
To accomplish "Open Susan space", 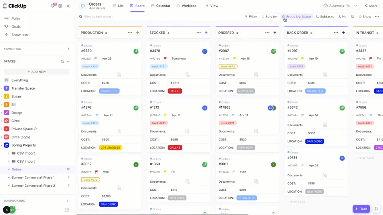I will [16, 96].
